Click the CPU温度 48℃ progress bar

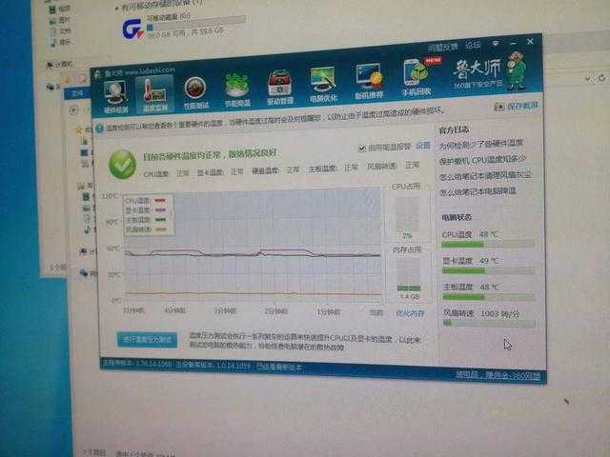tap(488, 244)
